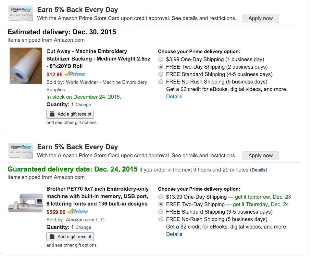This screenshot has width=312, height=256.
Task: Open Details under stabilizer No-Rush Shipping
Action: pyautogui.click(x=174, y=96)
